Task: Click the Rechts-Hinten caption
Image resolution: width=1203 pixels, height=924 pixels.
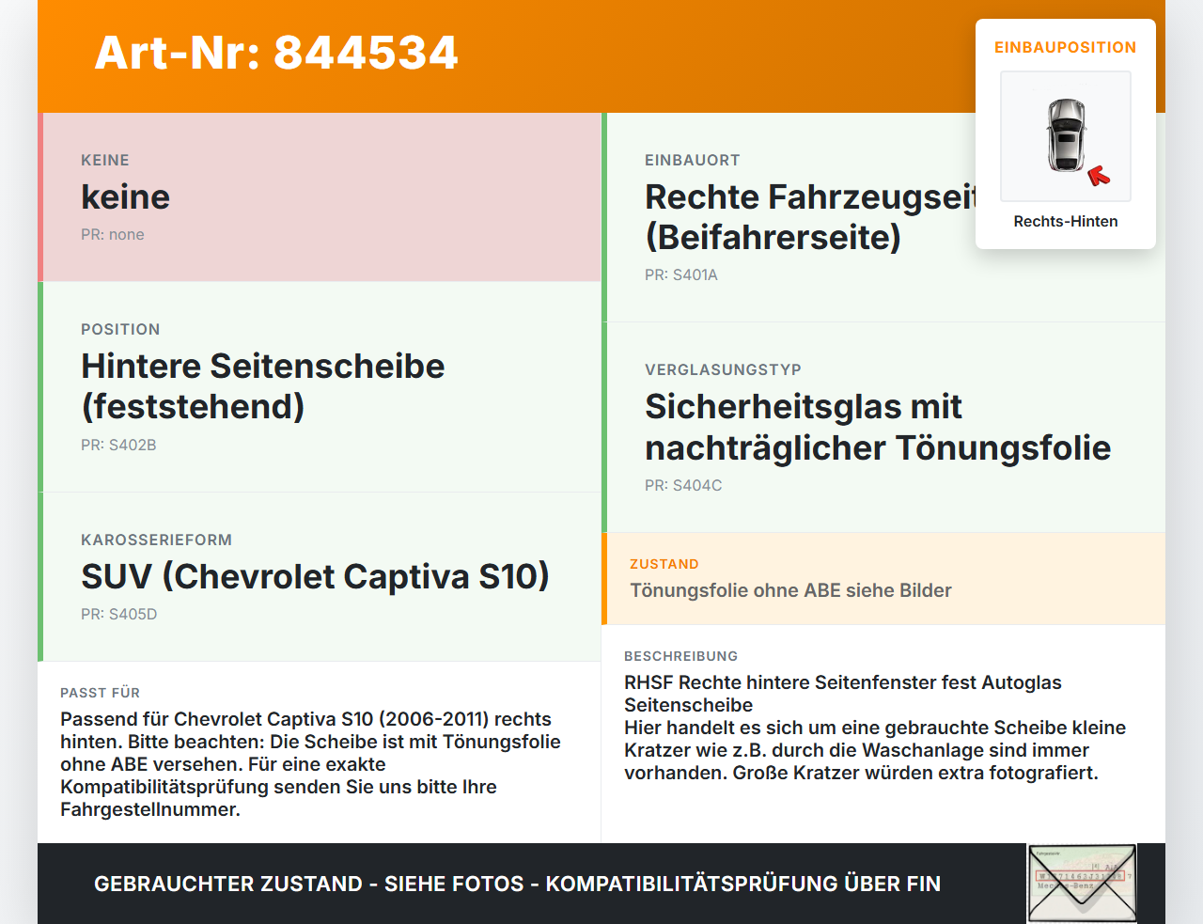Action: 1066,221
